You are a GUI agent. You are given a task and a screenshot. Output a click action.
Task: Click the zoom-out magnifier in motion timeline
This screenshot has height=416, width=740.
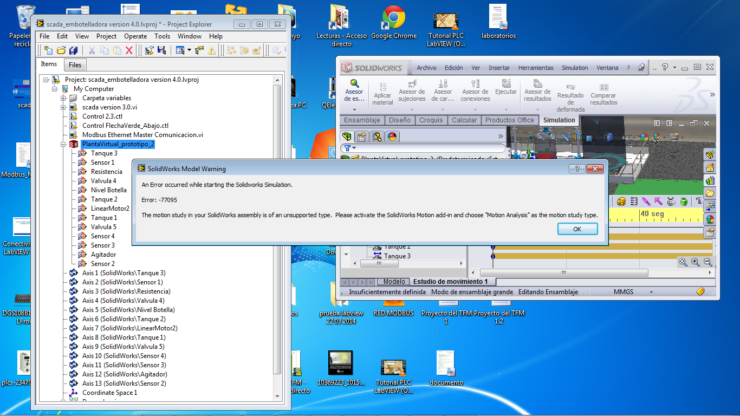pos(707,262)
